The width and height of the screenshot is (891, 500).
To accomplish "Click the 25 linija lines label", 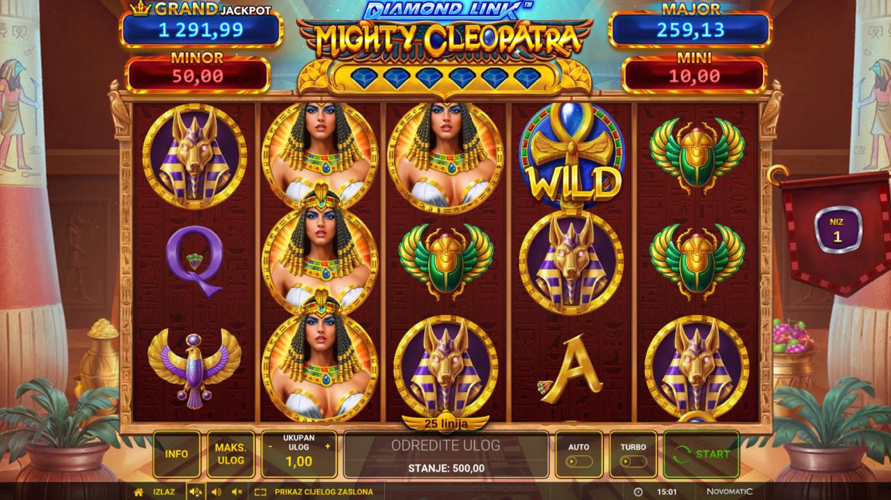I will point(445,423).
